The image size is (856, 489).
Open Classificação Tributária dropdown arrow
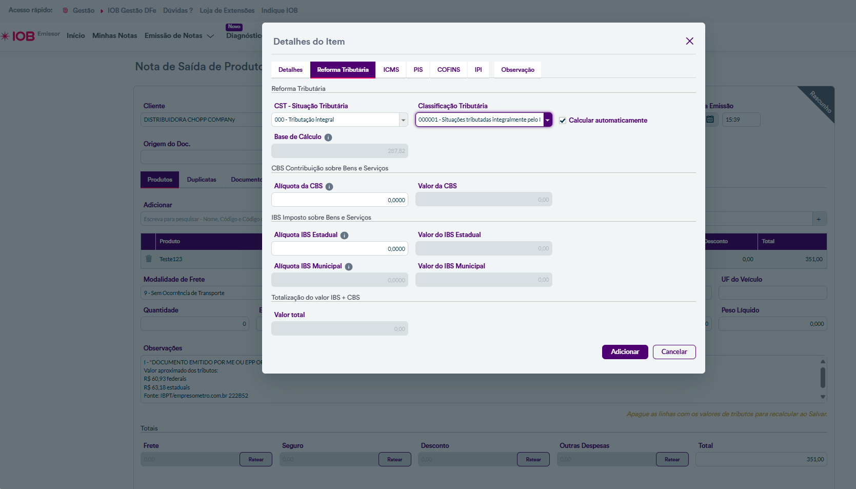pyautogui.click(x=548, y=120)
